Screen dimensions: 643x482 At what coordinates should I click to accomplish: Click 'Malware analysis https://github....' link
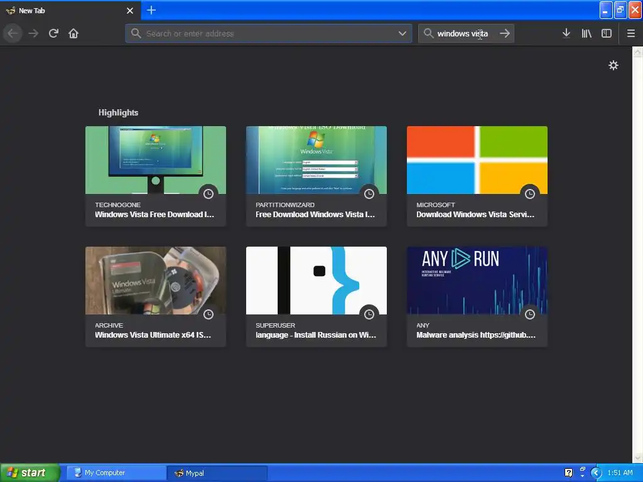[476, 335]
